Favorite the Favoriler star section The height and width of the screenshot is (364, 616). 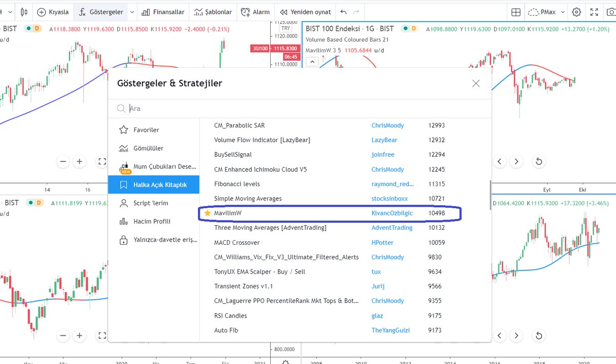tap(123, 130)
